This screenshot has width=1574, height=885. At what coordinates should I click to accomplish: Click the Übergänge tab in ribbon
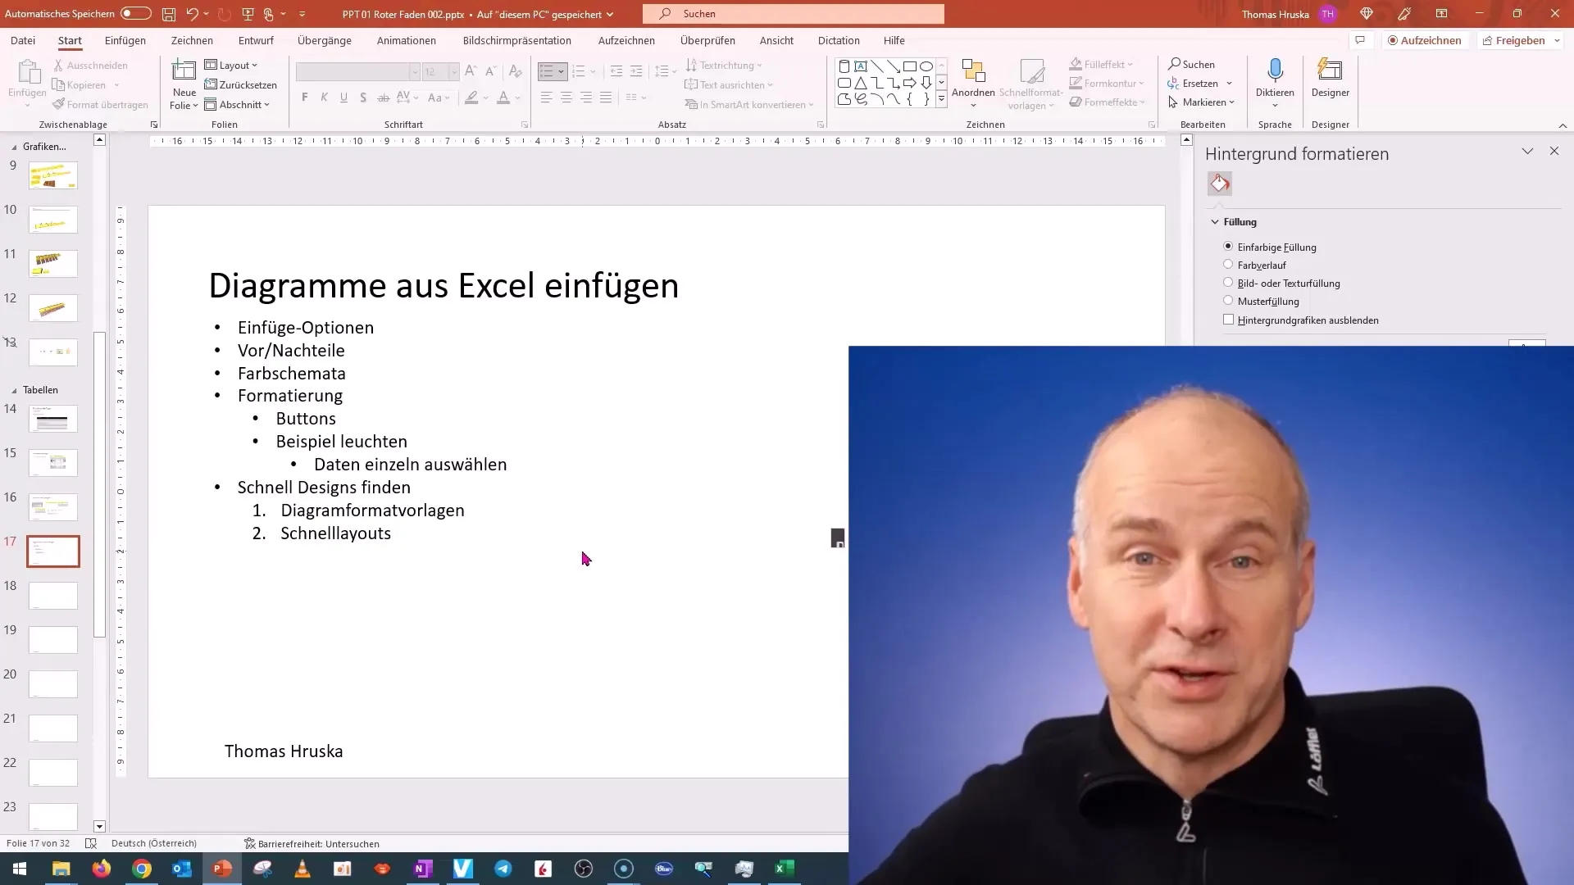pyautogui.click(x=323, y=40)
